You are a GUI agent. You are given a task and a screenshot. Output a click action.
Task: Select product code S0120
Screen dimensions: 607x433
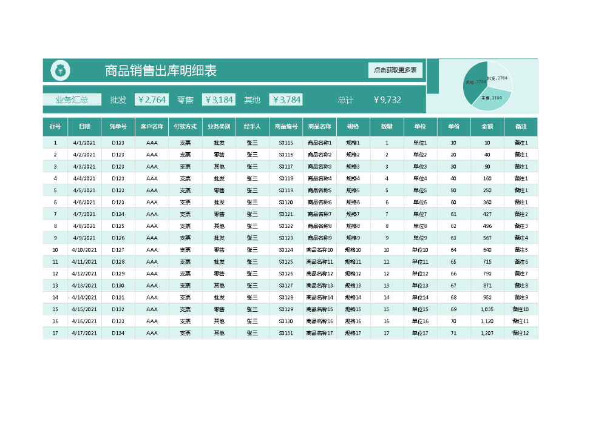286,202
